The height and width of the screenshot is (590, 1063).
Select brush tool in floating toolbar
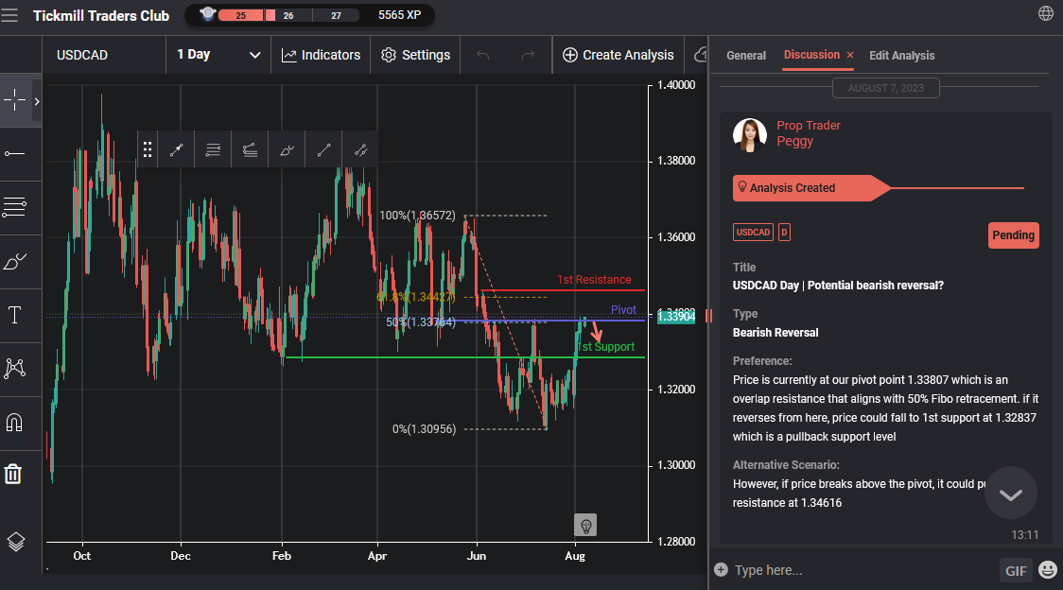[x=287, y=150]
